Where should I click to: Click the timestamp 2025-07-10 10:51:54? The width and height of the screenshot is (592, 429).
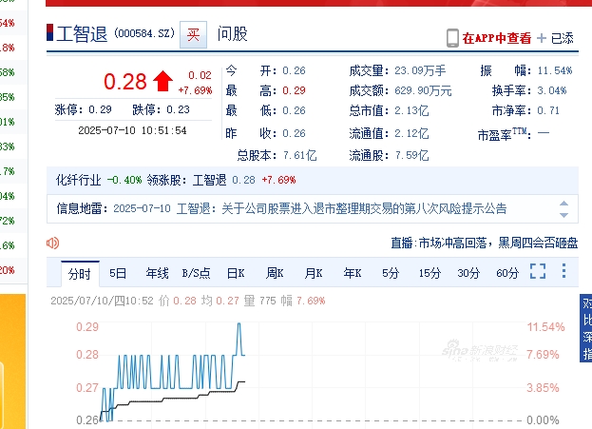click(x=132, y=130)
